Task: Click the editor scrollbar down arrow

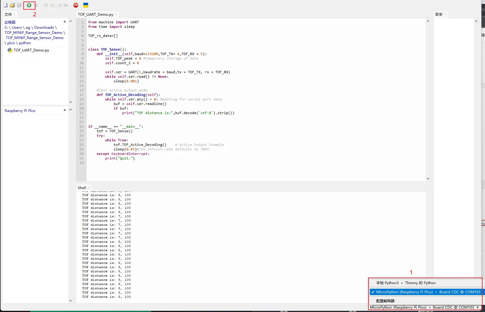Action: point(428,179)
